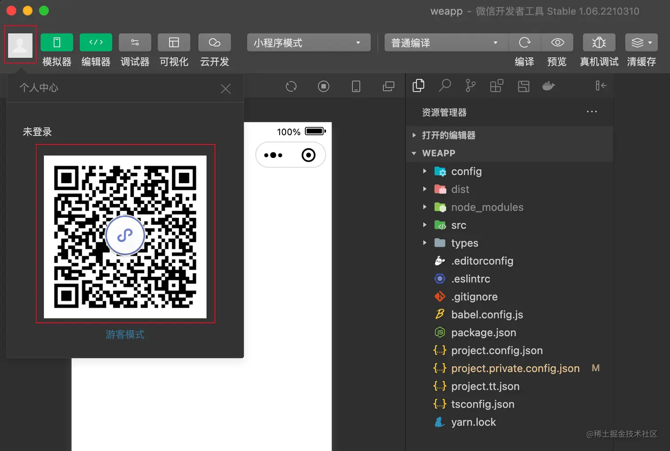The image size is (670, 451).
Task: Collapse the sidebar with the arrow icon
Action: pyautogui.click(x=601, y=86)
